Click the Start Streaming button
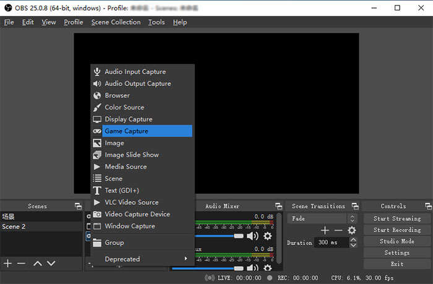 pyautogui.click(x=397, y=218)
